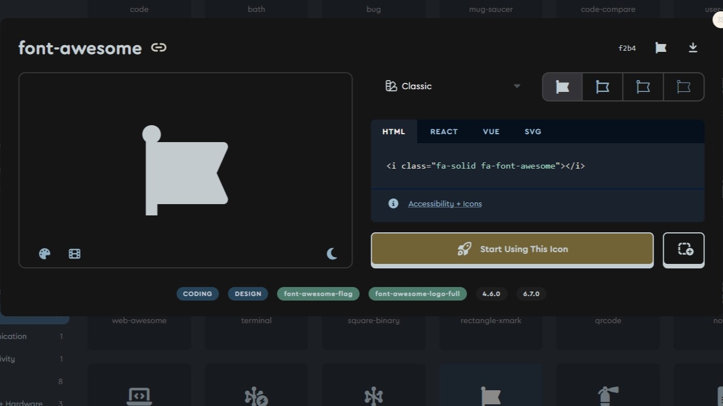This screenshot has width=723, height=406.
Task: Open the code icon card
Action: click(139, 9)
